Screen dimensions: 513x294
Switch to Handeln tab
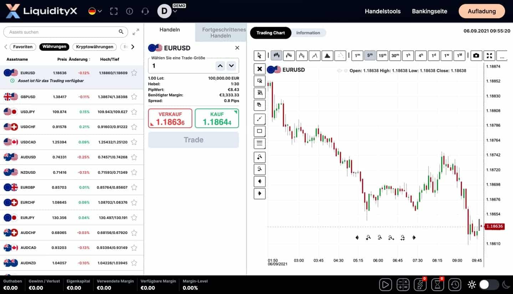pos(169,30)
